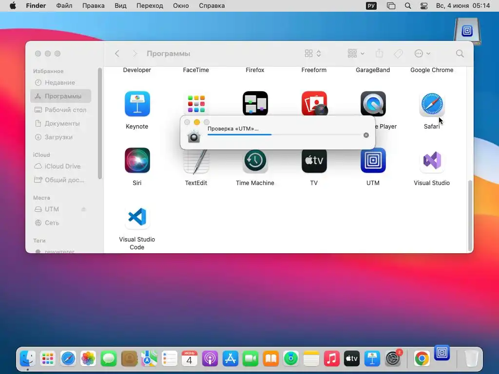
Task: Open System Settings from the Dock
Action: 393,359
